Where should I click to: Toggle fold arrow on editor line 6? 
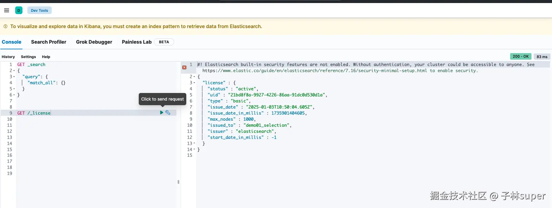coord(14,95)
